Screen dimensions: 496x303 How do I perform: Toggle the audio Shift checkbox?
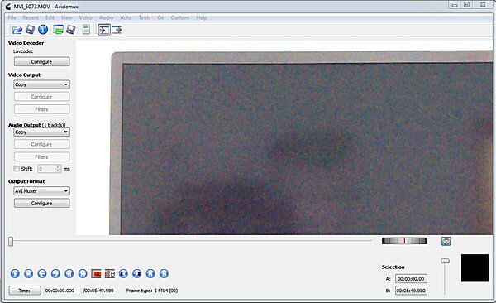coord(17,169)
